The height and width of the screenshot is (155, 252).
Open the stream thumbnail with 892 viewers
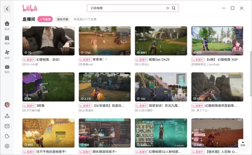[48, 133]
